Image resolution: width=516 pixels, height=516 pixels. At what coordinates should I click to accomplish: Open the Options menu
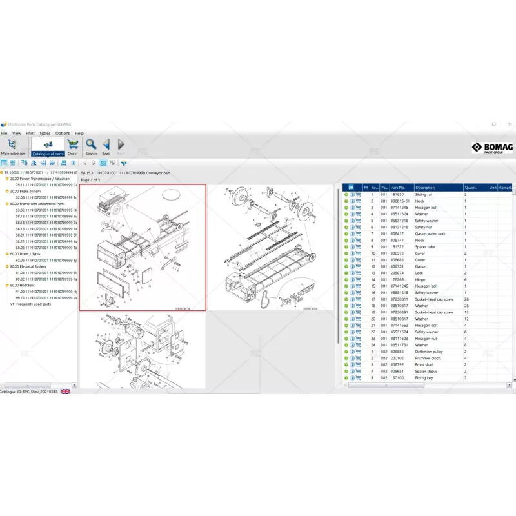(63, 133)
